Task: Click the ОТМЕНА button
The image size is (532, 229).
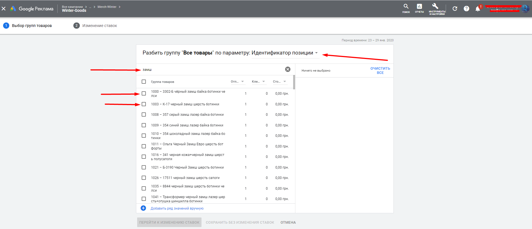Action: pos(288,222)
